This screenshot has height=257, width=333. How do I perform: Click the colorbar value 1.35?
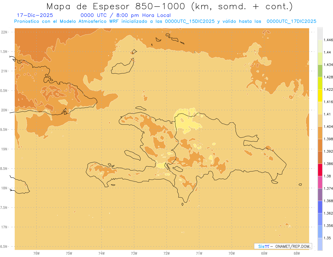(327, 238)
